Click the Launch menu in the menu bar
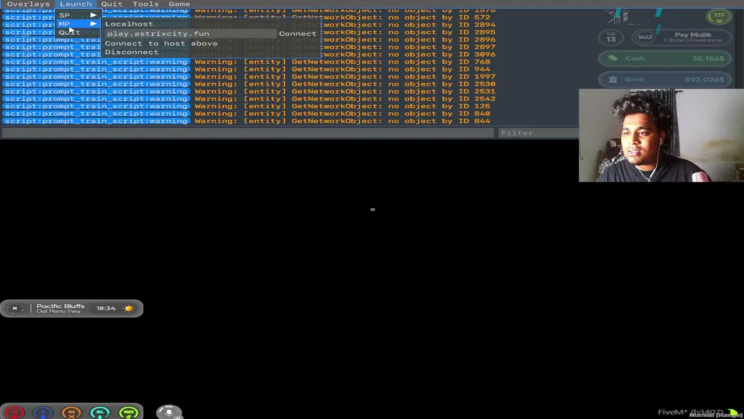This screenshot has height=419, width=744. point(76,4)
